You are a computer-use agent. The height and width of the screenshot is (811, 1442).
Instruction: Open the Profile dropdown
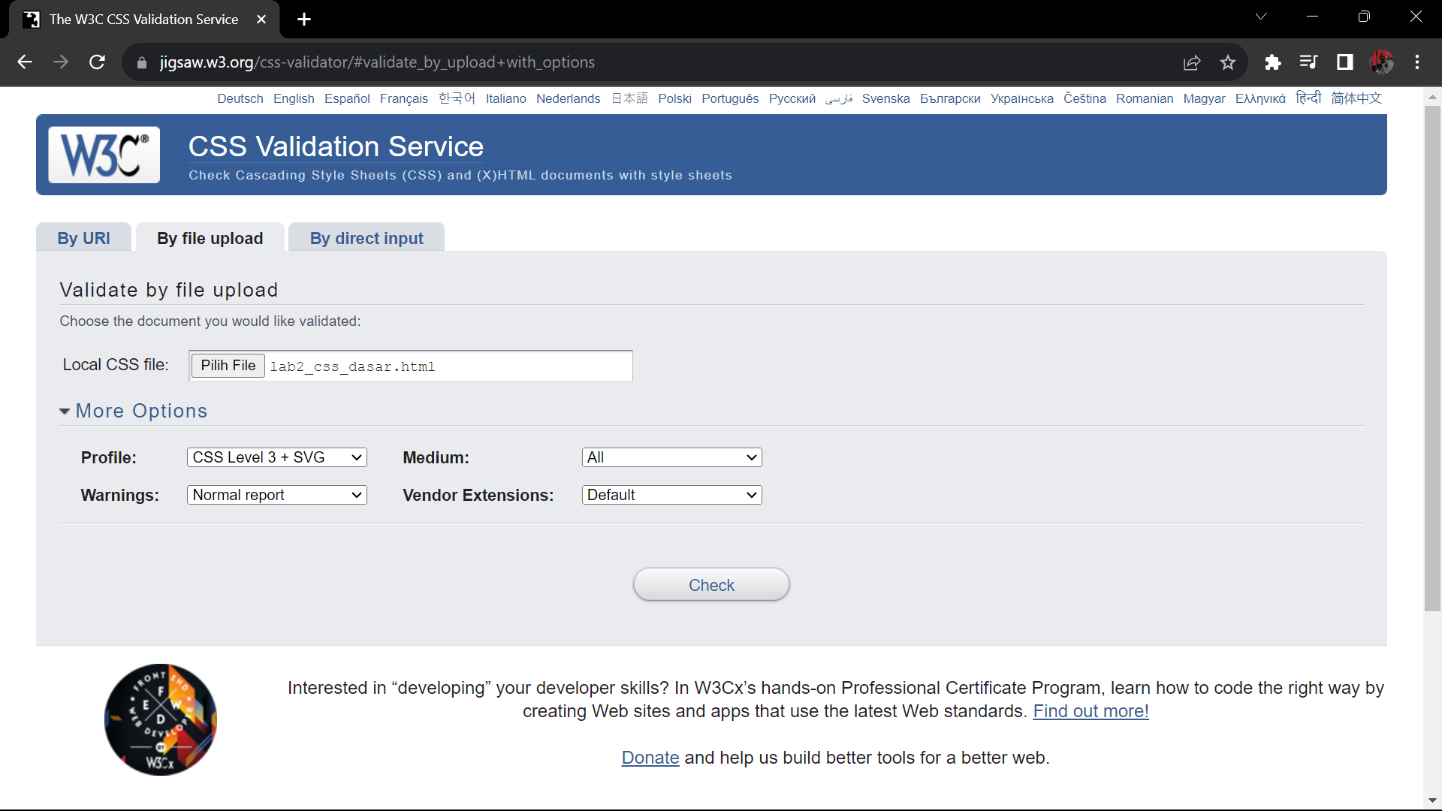click(276, 457)
